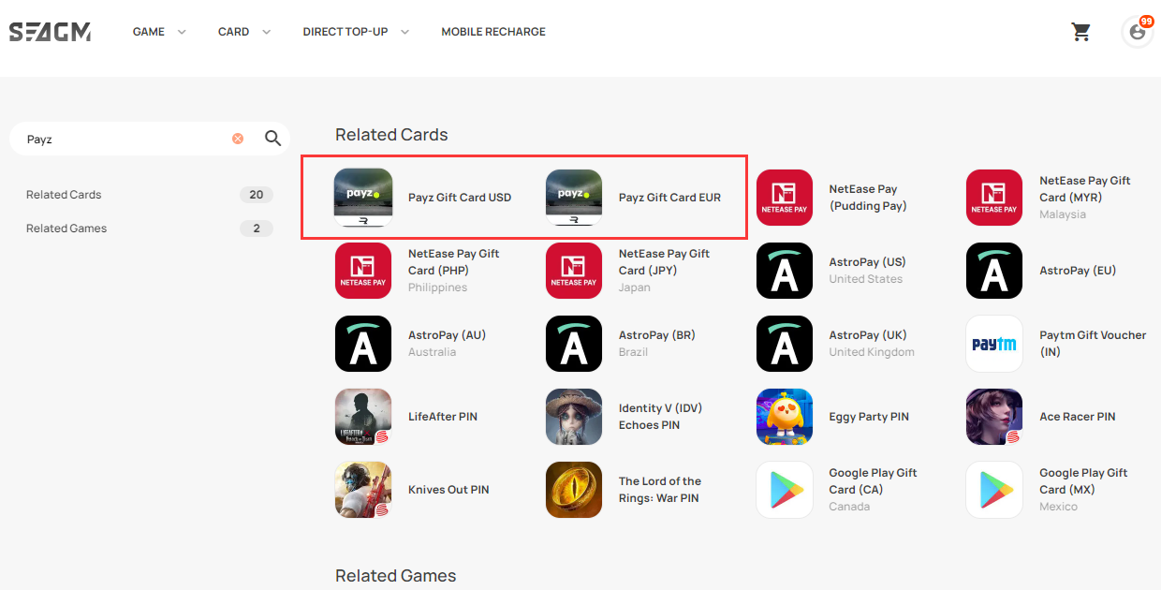This screenshot has height=590, width=1161.
Task: Open the AstroPay (UK) text link
Action: click(868, 335)
